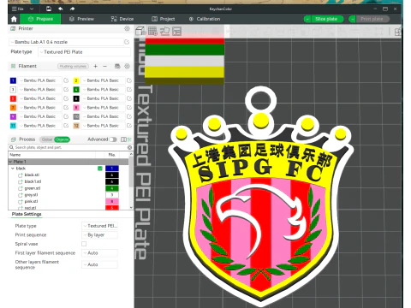Open the File hamburger menu

click(17, 9)
